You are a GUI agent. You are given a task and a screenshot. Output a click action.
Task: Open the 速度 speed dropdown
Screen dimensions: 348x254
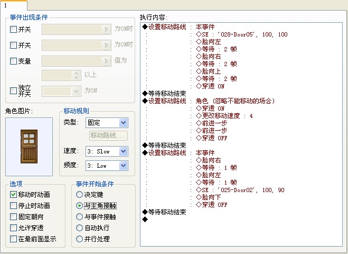tap(107, 151)
